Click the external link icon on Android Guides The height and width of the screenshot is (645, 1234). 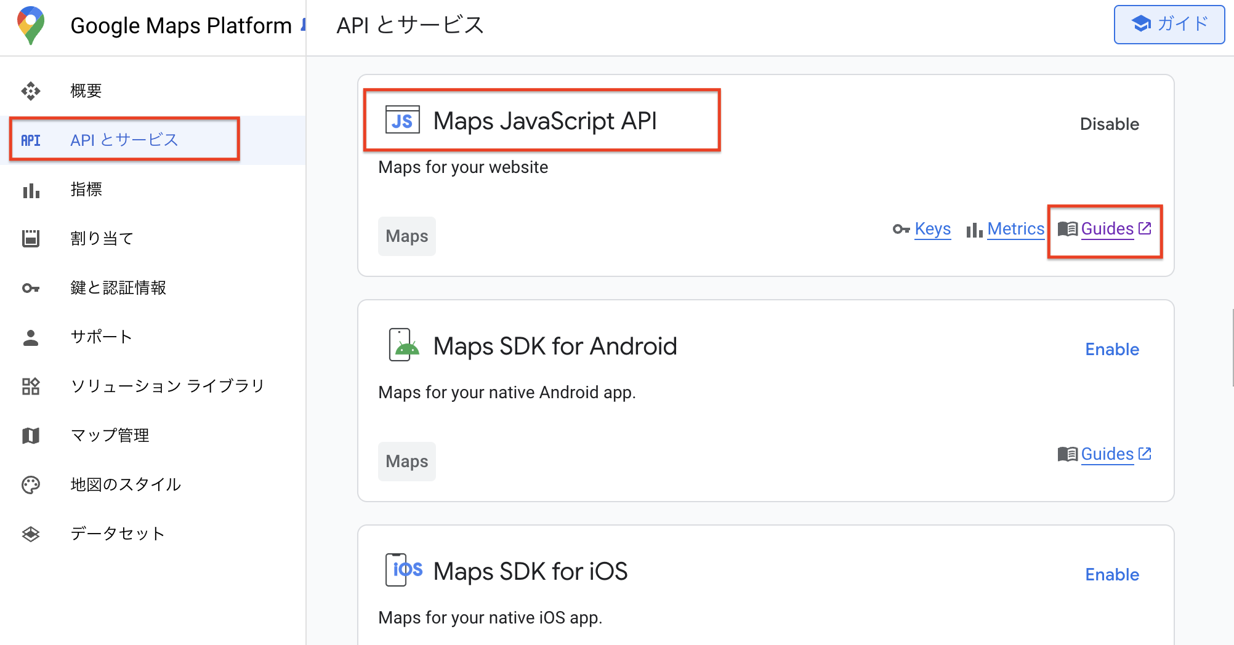point(1145,454)
